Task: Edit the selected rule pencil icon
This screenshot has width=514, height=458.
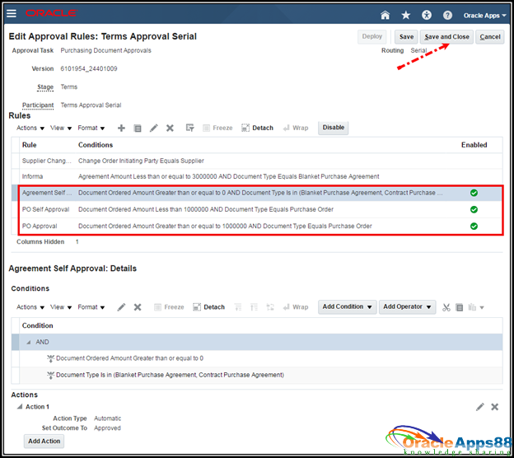Action: (x=154, y=128)
